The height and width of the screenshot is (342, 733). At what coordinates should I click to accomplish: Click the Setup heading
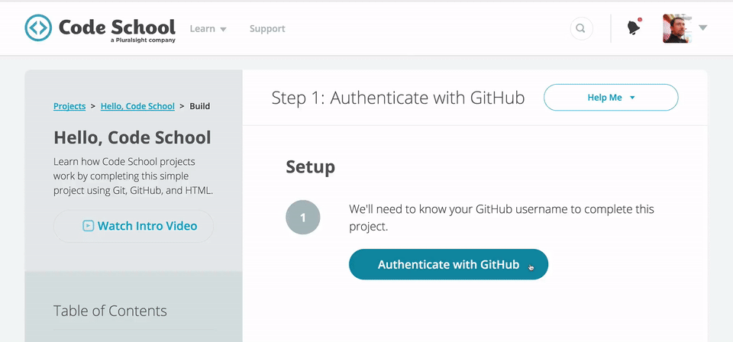[x=311, y=166]
